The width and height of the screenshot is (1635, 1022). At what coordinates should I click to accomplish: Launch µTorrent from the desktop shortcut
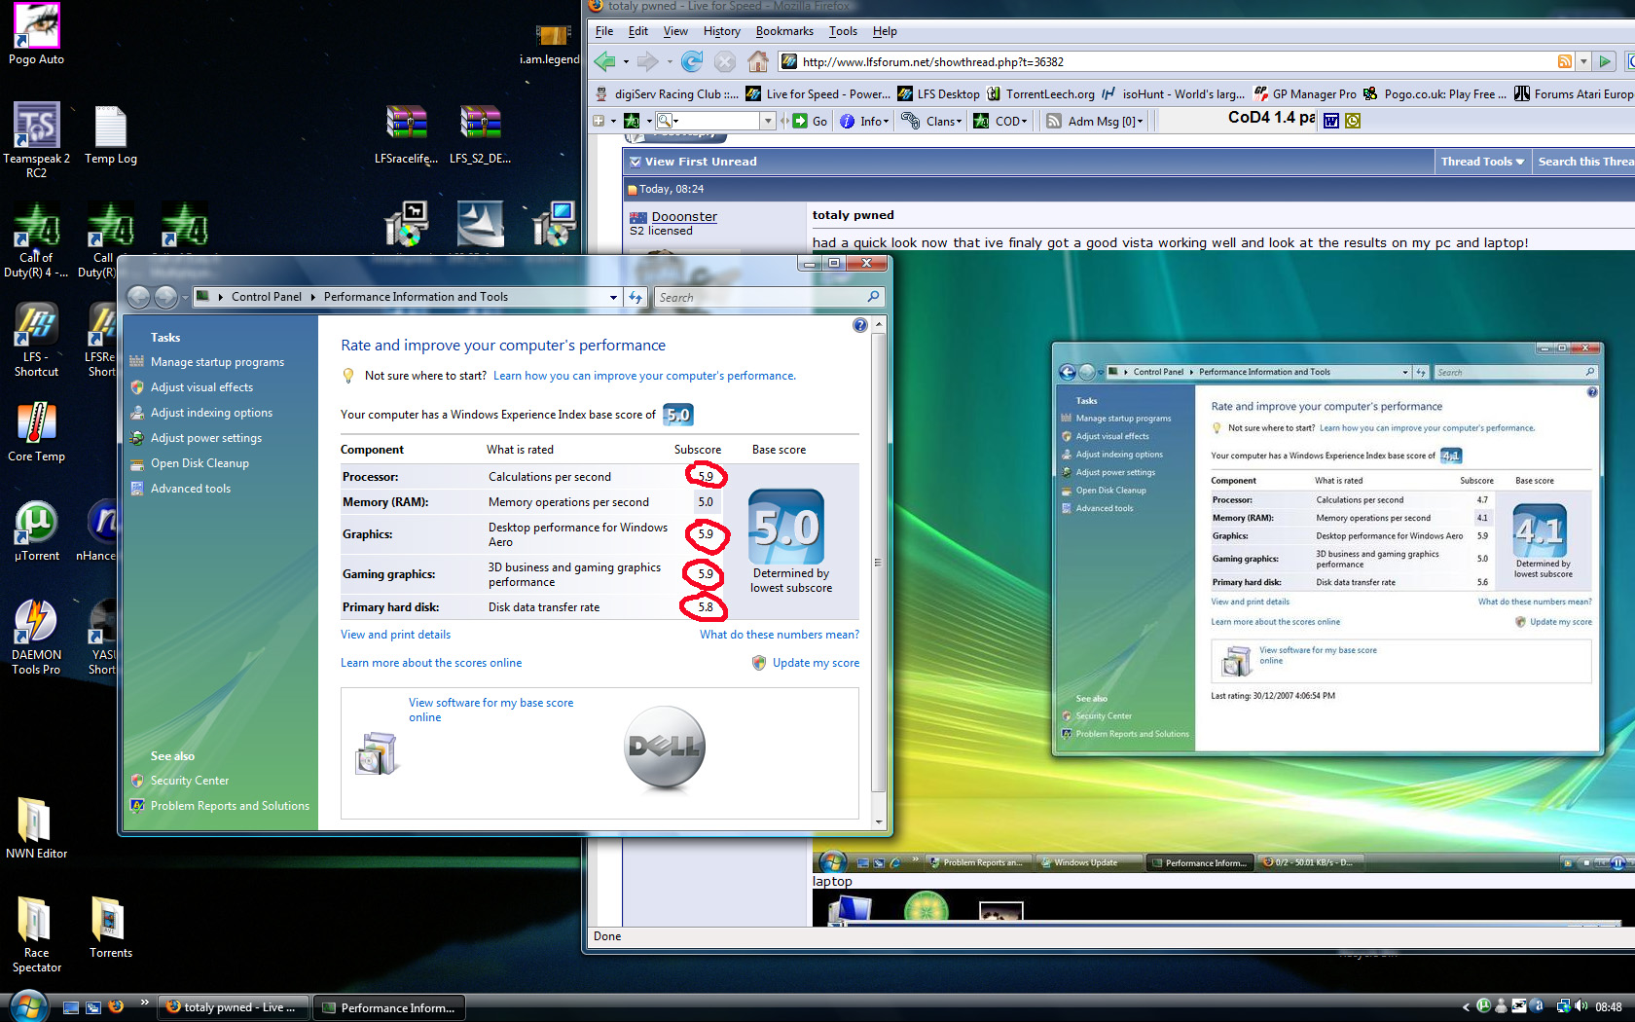point(36,530)
